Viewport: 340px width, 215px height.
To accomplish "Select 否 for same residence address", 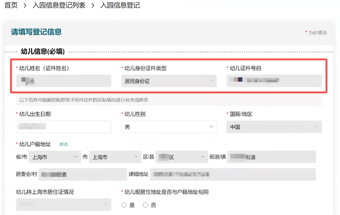I will point(145,205).
